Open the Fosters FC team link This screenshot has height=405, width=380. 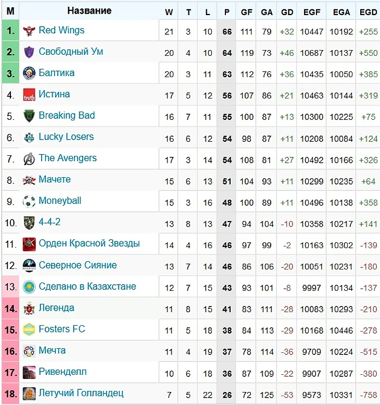tap(61, 329)
